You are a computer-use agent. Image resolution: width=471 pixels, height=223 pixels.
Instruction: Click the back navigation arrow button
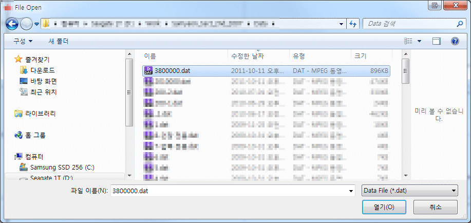pyautogui.click(x=12, y=24)
